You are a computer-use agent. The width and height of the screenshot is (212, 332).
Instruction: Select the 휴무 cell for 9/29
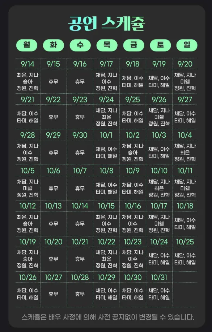click(54, 153)
